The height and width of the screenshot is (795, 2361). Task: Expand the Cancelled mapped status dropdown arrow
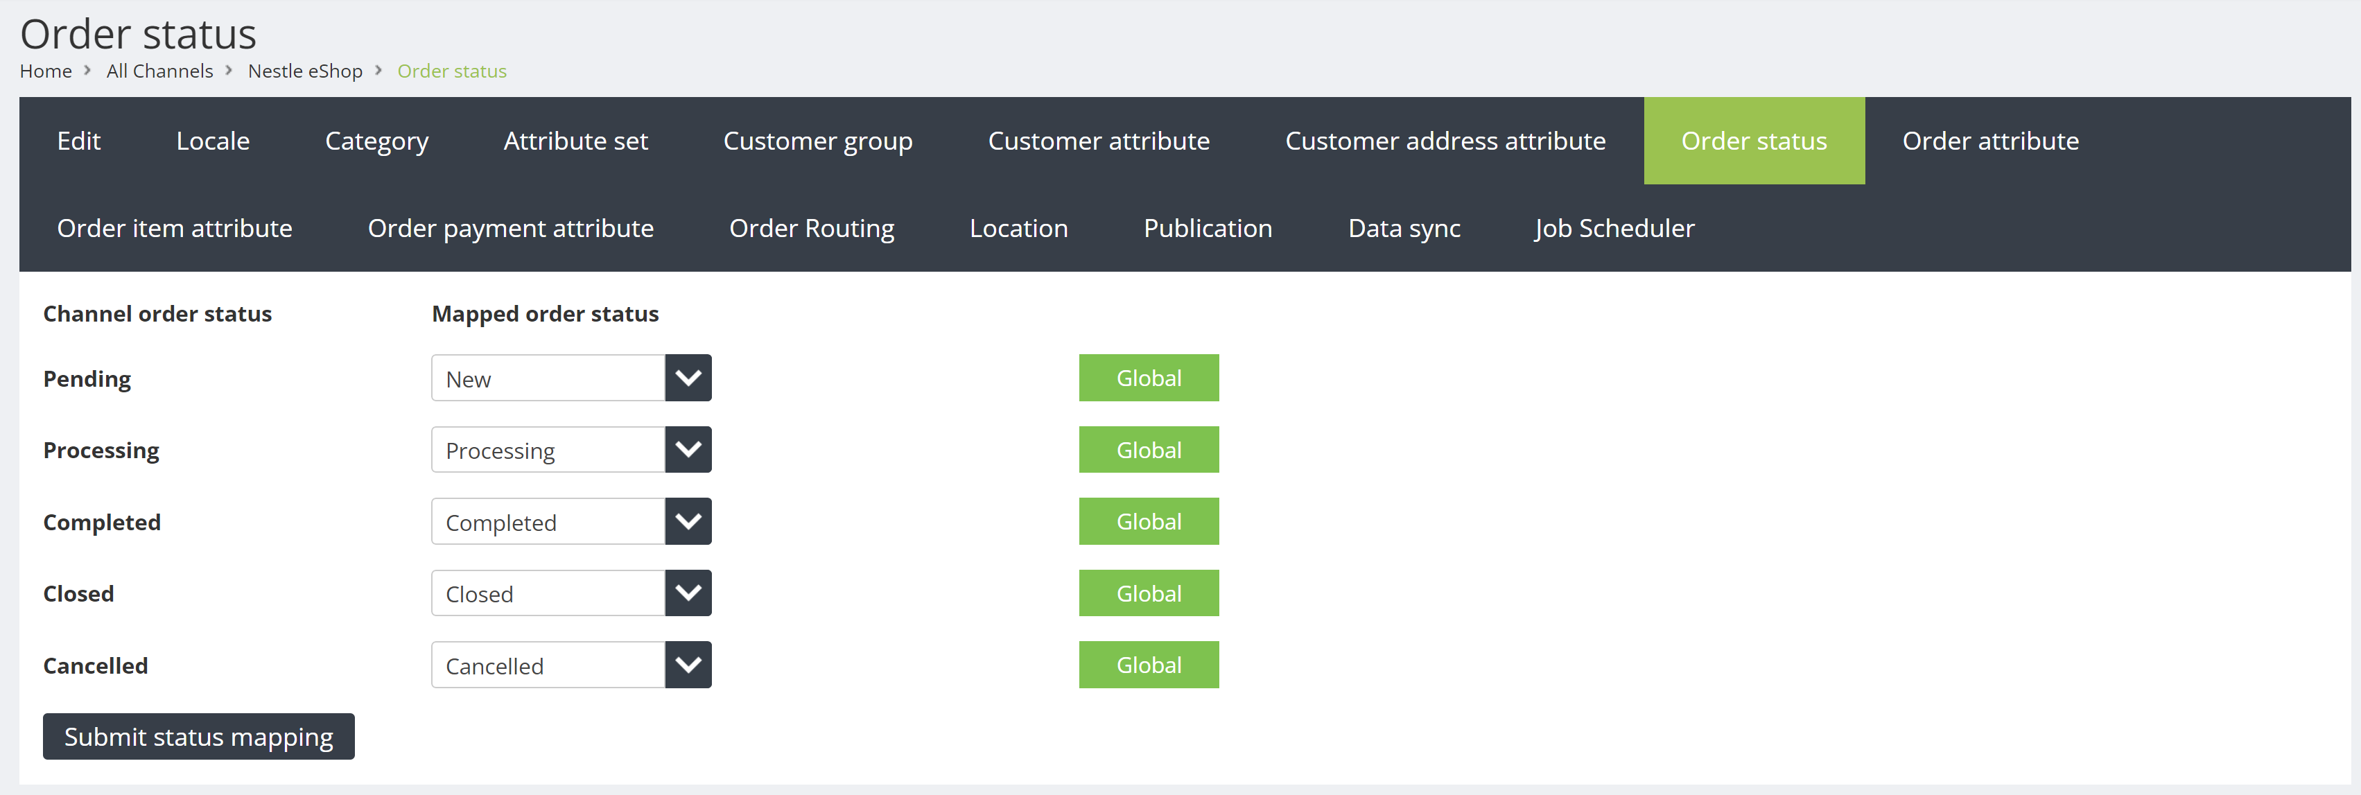(688, 665)
